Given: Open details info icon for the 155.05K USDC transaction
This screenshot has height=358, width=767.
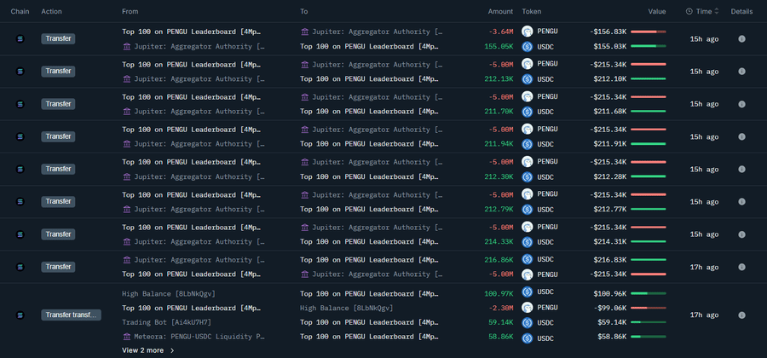Looking at the screenshot, I should click(741, 38).
